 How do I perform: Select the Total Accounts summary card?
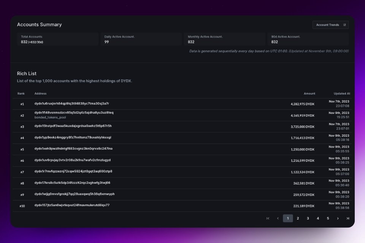point(58,39)
